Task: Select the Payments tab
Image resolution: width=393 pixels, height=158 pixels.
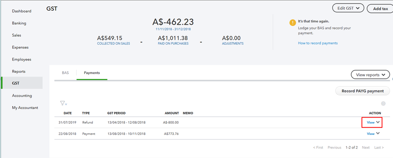Action: (x=92, y=73)
